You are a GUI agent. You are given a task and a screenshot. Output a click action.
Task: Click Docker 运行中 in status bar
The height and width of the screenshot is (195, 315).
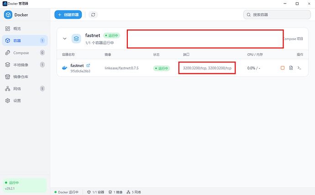coord(67,192)
